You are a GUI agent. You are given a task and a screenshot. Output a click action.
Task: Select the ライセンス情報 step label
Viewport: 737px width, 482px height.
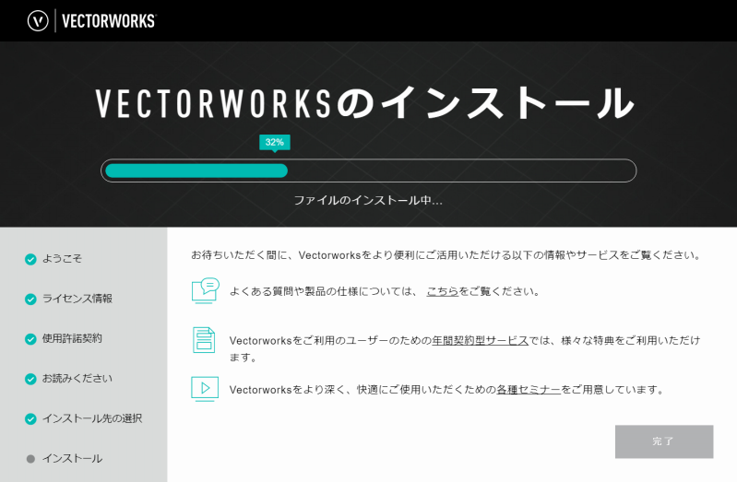pyautogui.click(x=77, y=299)
